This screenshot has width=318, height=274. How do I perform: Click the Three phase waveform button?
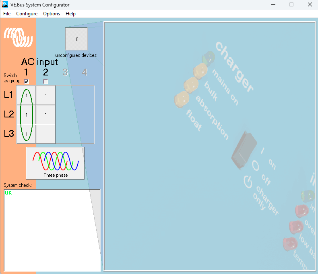pos(55,163)
